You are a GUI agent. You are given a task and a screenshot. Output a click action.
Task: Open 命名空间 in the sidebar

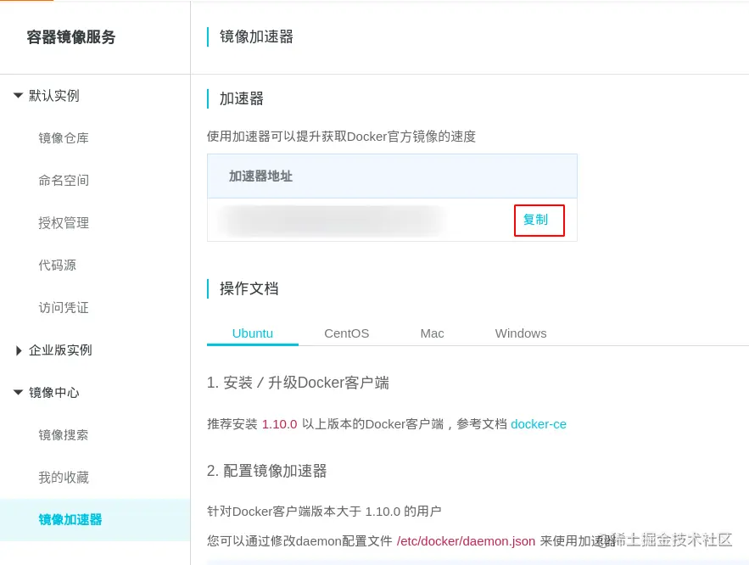pos(63,181)
